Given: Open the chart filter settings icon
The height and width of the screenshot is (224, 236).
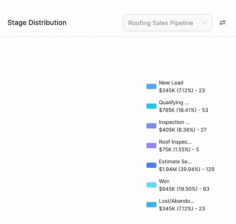Looking at the screenshot, I should [222, 23].
